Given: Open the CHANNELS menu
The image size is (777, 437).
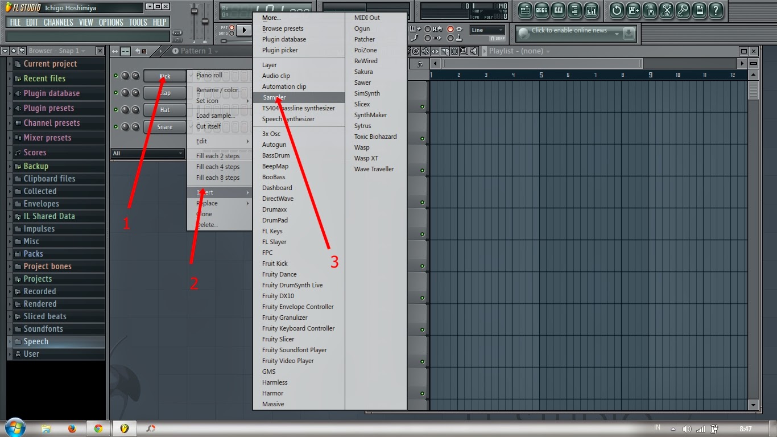Looking at the screenshot, I should click(x=59, y=22).
